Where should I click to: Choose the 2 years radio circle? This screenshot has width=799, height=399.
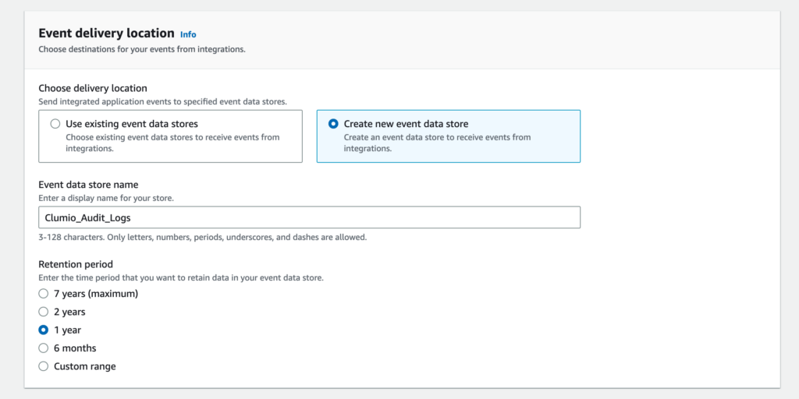click(44, 312)
